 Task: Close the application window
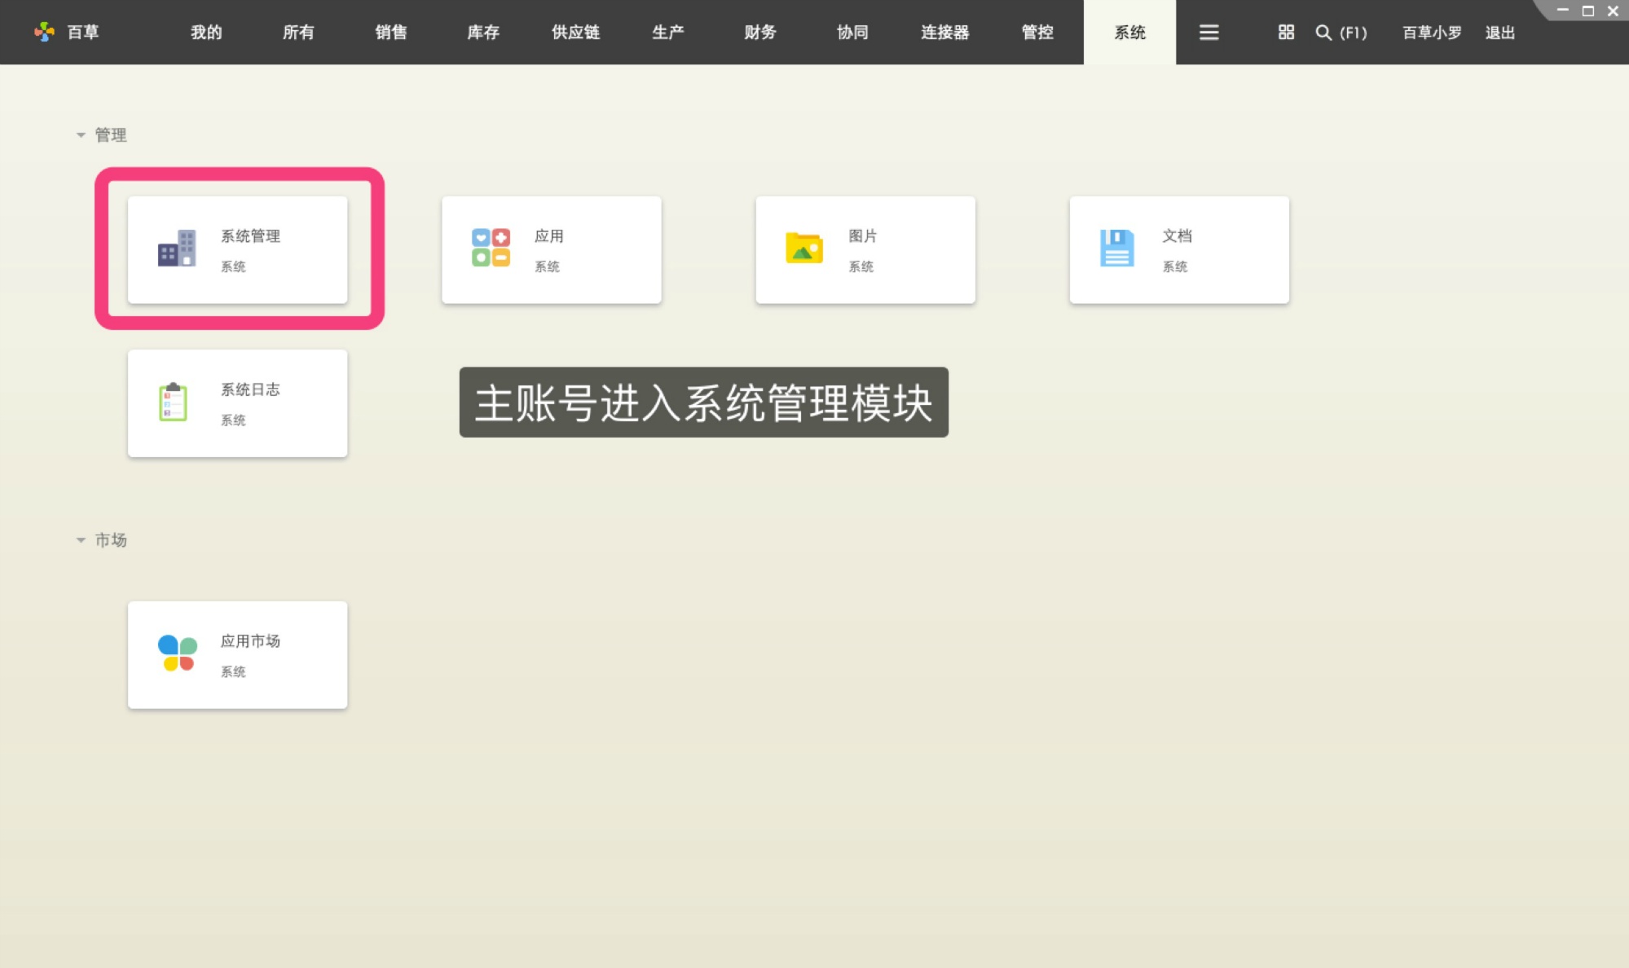[1613, 11]
